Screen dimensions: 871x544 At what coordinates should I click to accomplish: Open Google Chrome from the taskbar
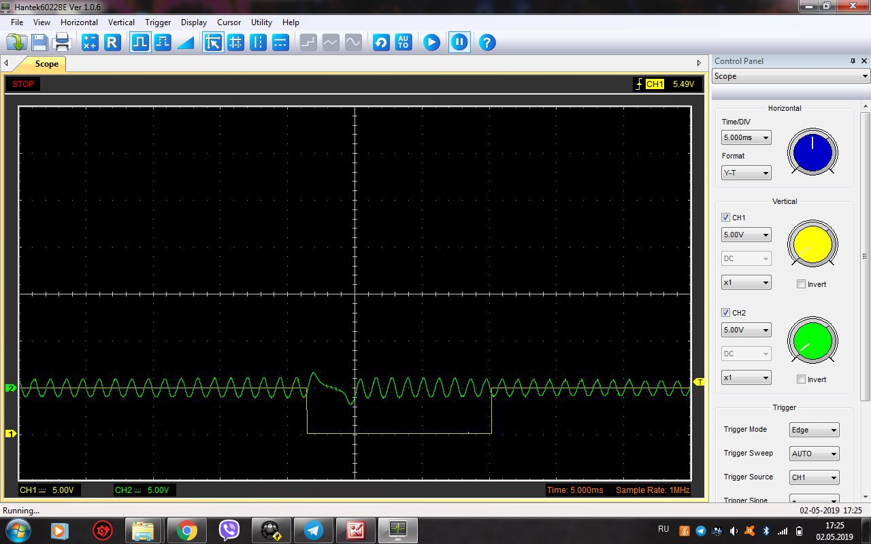click(x=186, y=530)
